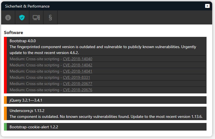
Task: Click the Software section heading
Action: coord(14,33)
